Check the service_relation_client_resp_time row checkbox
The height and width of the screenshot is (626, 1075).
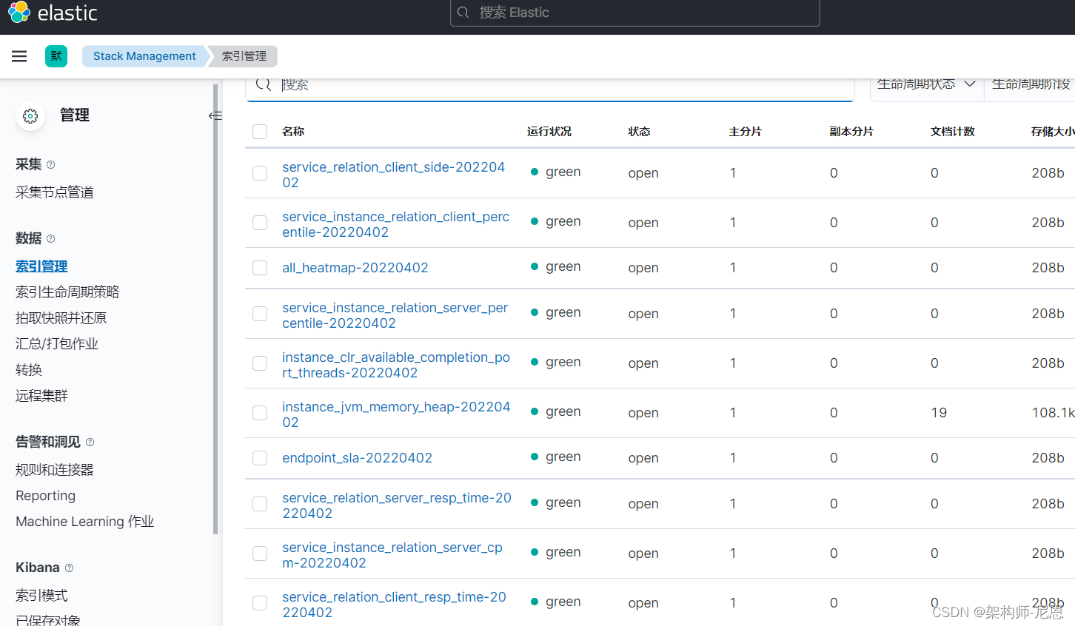pyautogui.click(x=260, y=603)
